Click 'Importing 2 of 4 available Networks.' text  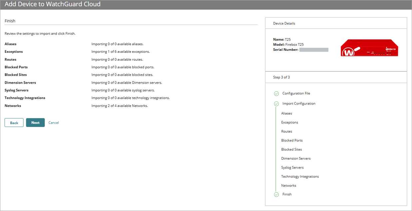tap(120, 106)
